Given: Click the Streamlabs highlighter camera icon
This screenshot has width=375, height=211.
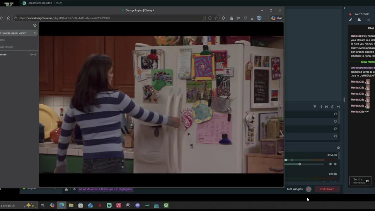Looking at the screenshot, I should 359,20.
